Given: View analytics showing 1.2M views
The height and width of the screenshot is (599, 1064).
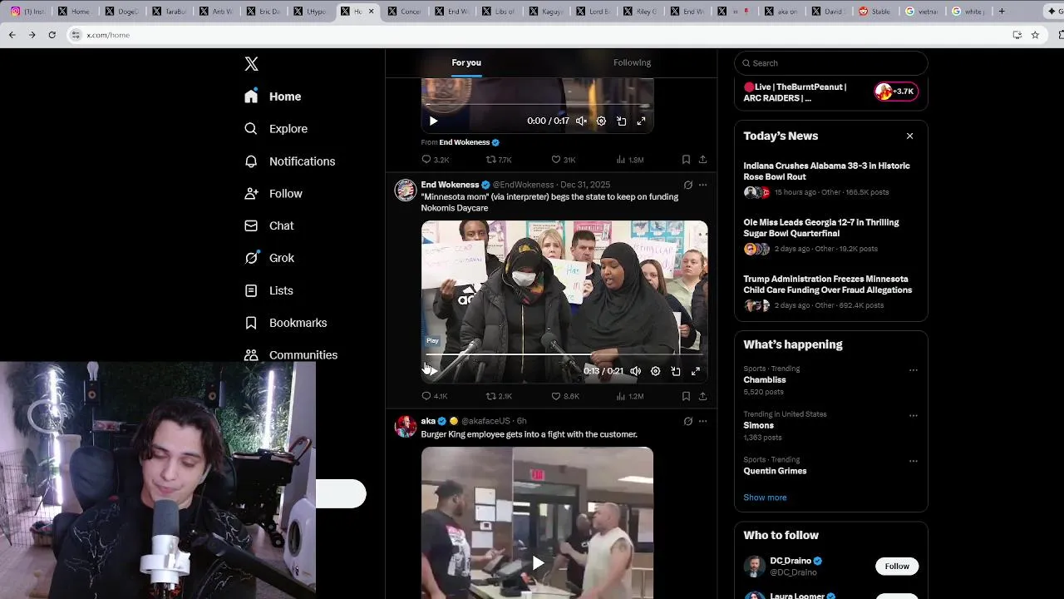Looking at the screenshot, I should click(x=630, y=396).
